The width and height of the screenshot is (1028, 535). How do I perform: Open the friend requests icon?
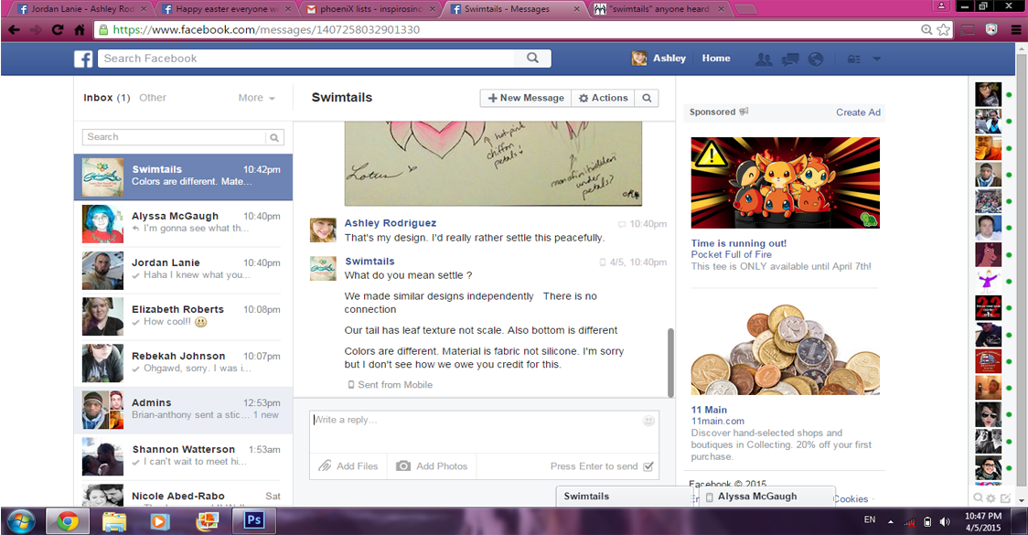tap(764, 59)
